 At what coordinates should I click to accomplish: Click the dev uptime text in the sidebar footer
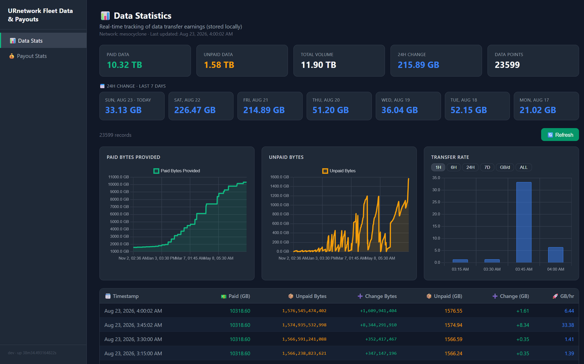pos(32,353)
